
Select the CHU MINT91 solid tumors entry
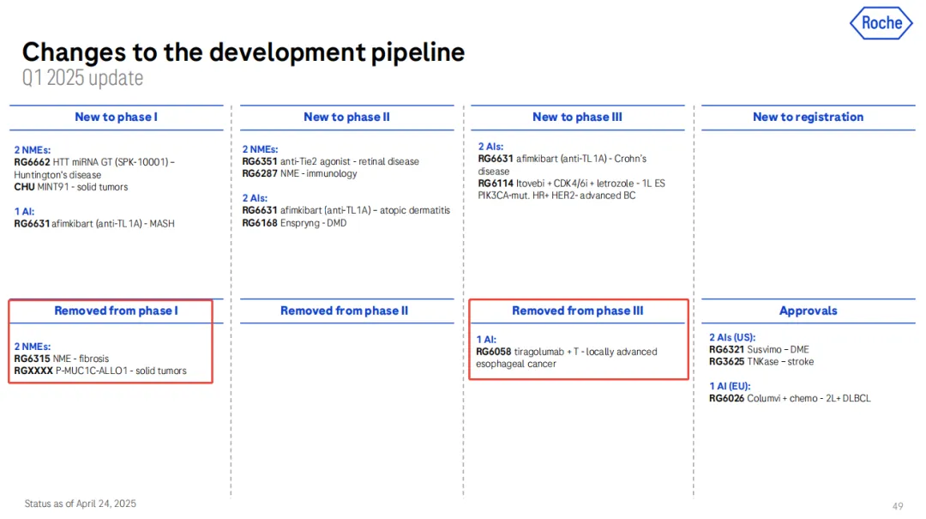tap(71, 187)
